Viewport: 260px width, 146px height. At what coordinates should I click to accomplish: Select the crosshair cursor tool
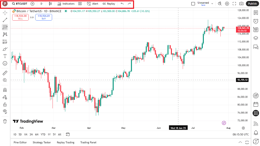5,13
